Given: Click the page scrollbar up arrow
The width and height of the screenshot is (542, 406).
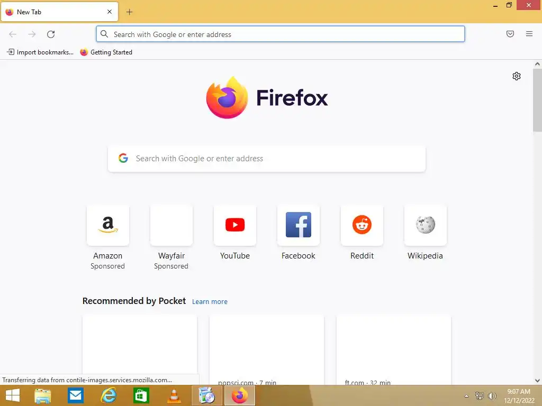Looking at the screenshot, I should point(537,64).
